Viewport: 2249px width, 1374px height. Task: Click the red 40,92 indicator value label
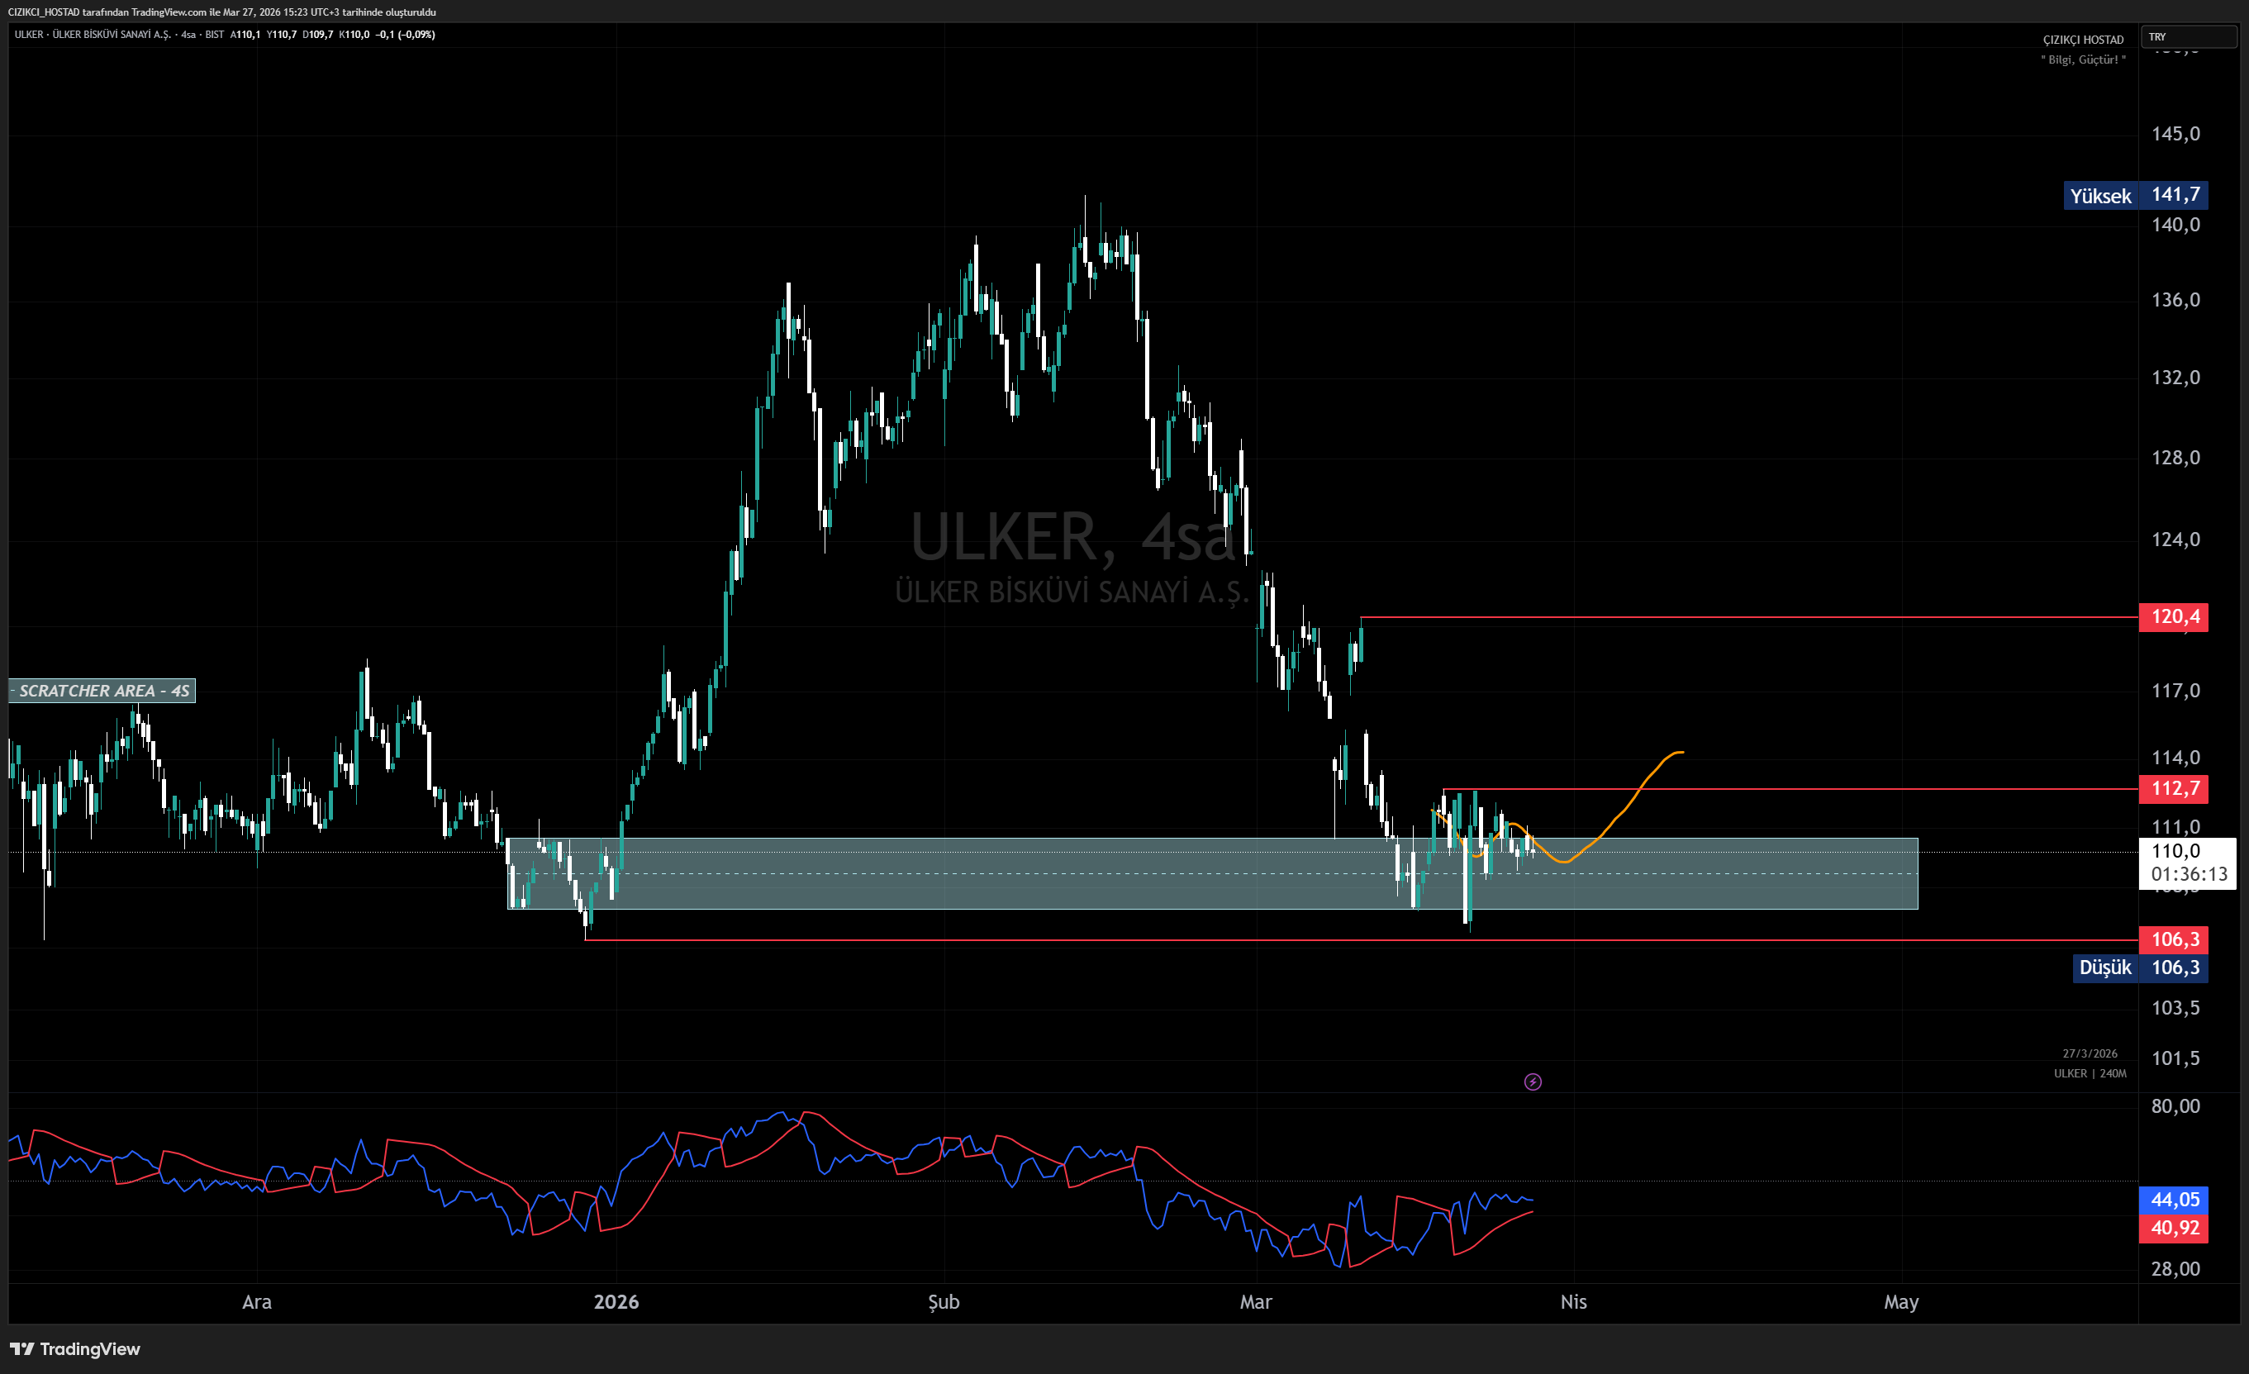tap(2173, 1228)
